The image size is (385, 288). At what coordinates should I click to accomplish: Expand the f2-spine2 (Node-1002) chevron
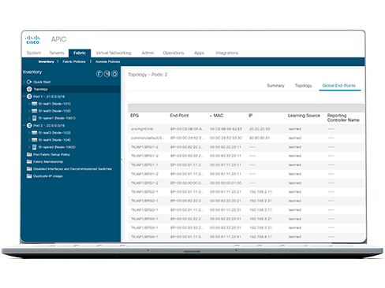tap(29, 147)
